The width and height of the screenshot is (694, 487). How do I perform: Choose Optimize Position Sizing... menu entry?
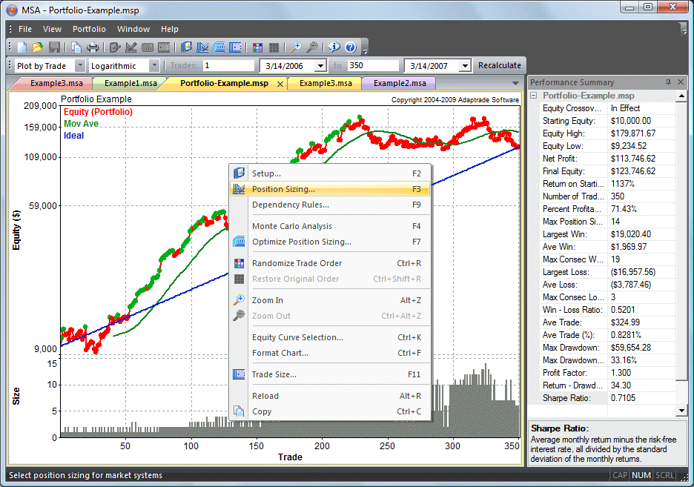(330, 242)
